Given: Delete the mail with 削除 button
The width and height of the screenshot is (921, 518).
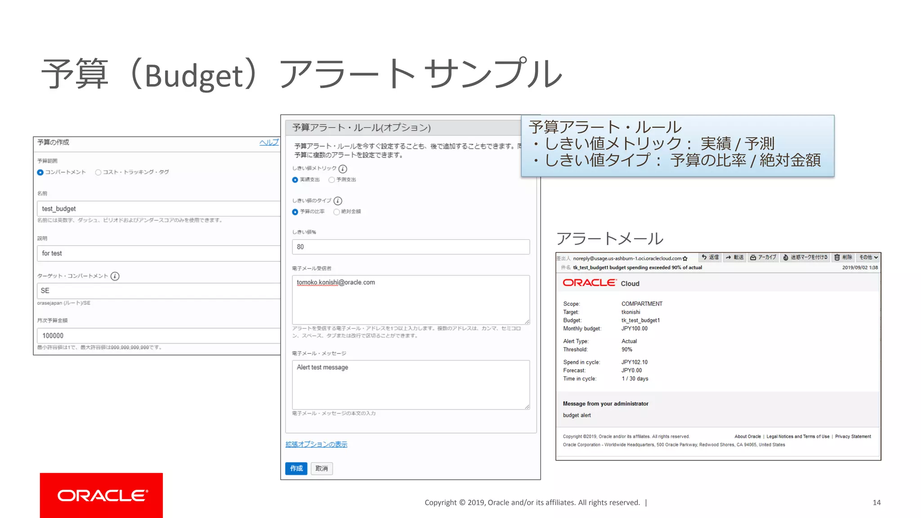Looking at the screenshot, I should (x=843, y=257).
